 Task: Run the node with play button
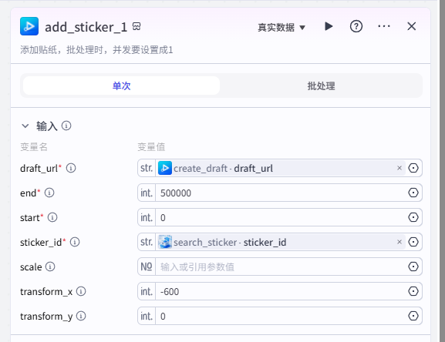[x=329, y=26]
